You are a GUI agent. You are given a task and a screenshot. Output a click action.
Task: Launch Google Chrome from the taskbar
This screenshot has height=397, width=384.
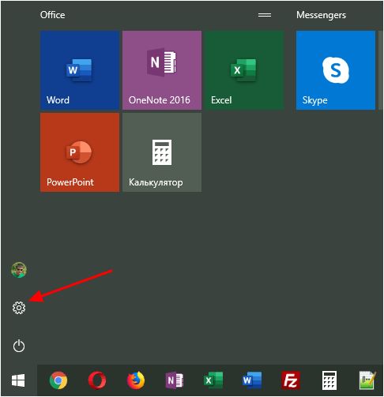pyautogui.click(x=58, y=380)
